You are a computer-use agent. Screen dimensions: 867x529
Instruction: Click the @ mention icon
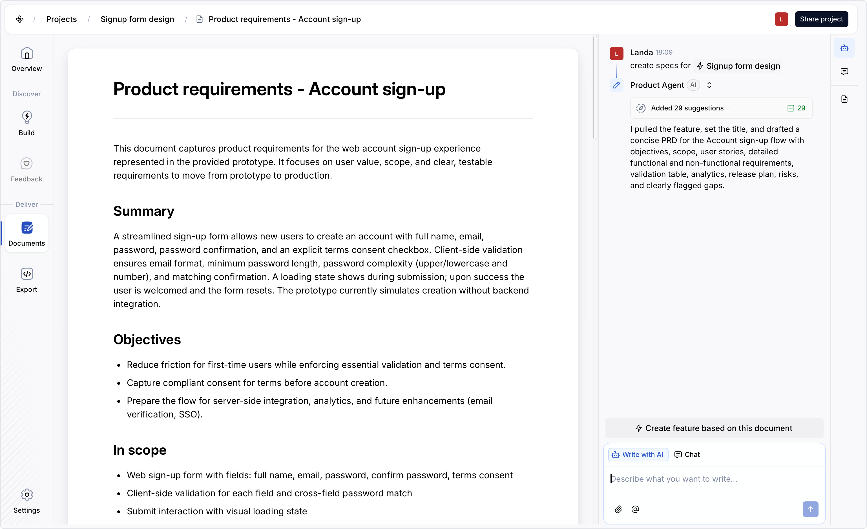click(x=635, y=509)
